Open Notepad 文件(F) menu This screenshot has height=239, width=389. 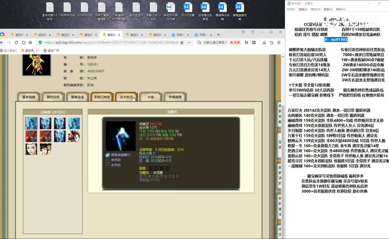click(x=291, y=9)
